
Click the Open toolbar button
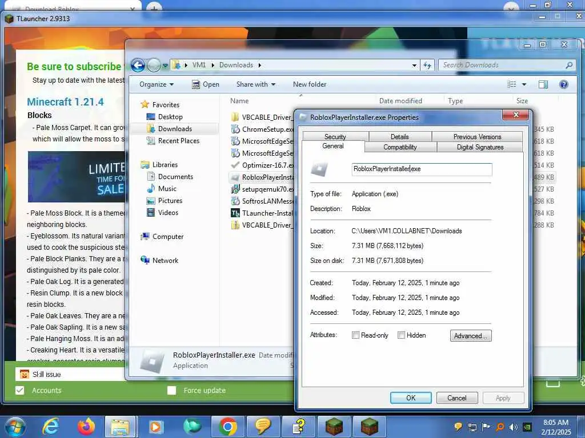tap(206, 84)
